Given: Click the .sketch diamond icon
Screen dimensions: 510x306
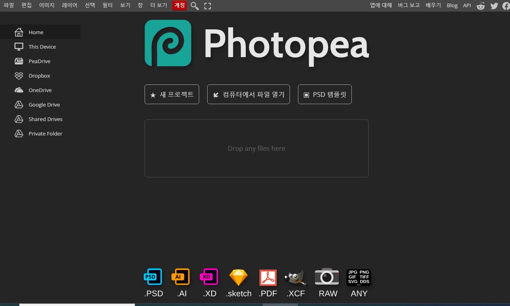Looking at the screenshot, I should pos(239,277).
